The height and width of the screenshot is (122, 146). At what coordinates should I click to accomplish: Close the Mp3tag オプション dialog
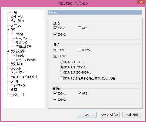tap(141, 2)
